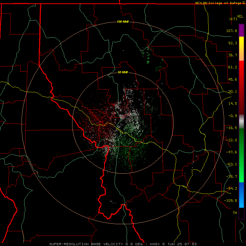Click the VEL legend title
The image size is (246, 246).
pos(240,16)
